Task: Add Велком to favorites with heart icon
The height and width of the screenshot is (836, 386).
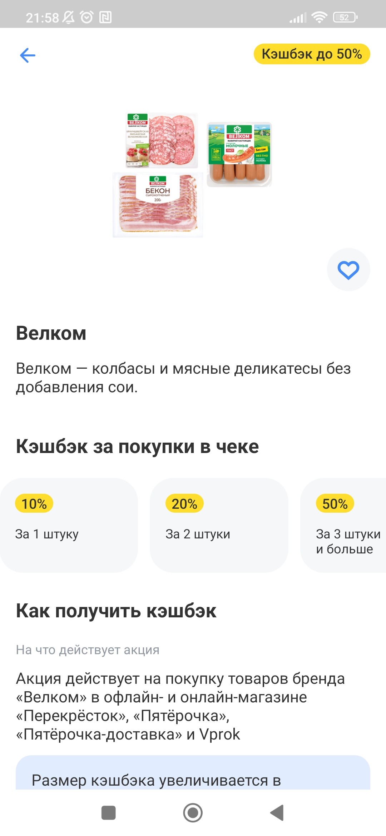Action: pyautogui.click(x=348, y=270)
